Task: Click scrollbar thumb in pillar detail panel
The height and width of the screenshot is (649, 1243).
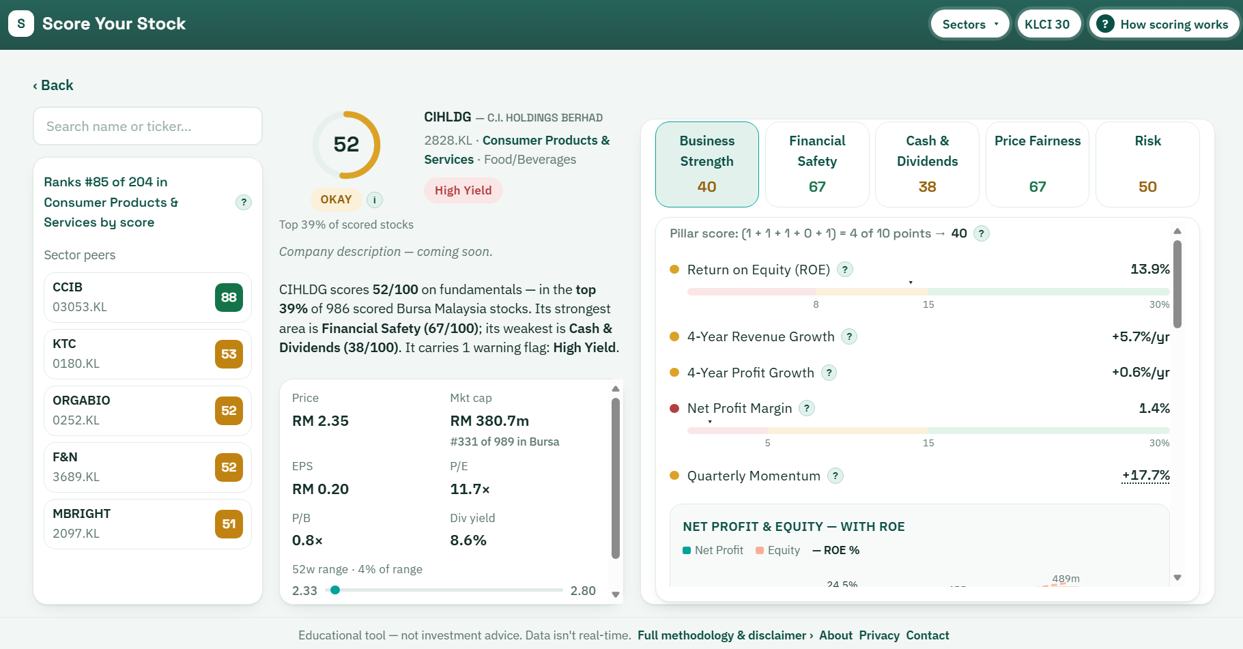Action: click(1177, 284)
